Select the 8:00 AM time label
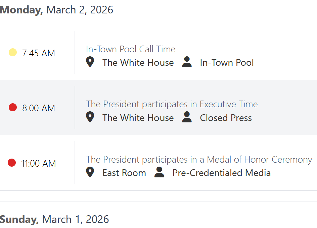Screen dimensions: 317x228 pyautogui.click(x=39, y=108)
